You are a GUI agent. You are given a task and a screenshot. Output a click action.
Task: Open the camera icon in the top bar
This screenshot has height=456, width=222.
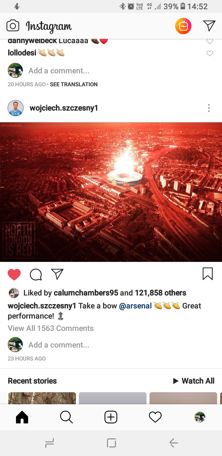[x=13, y=26]
